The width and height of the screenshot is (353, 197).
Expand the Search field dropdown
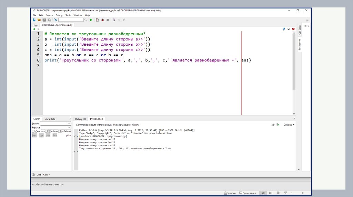69,123
